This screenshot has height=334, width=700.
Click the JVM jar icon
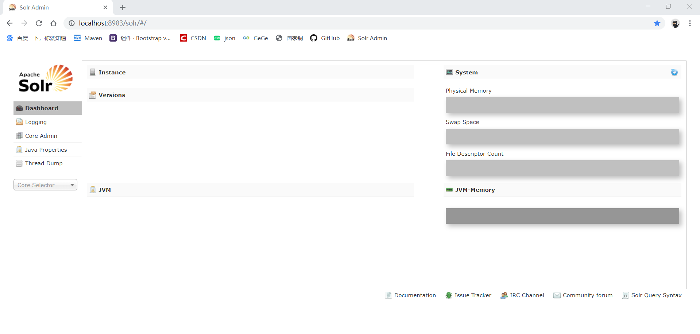point(93,190)
